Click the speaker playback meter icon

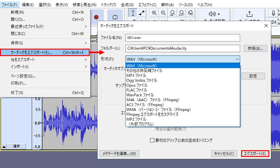[273, 22]
